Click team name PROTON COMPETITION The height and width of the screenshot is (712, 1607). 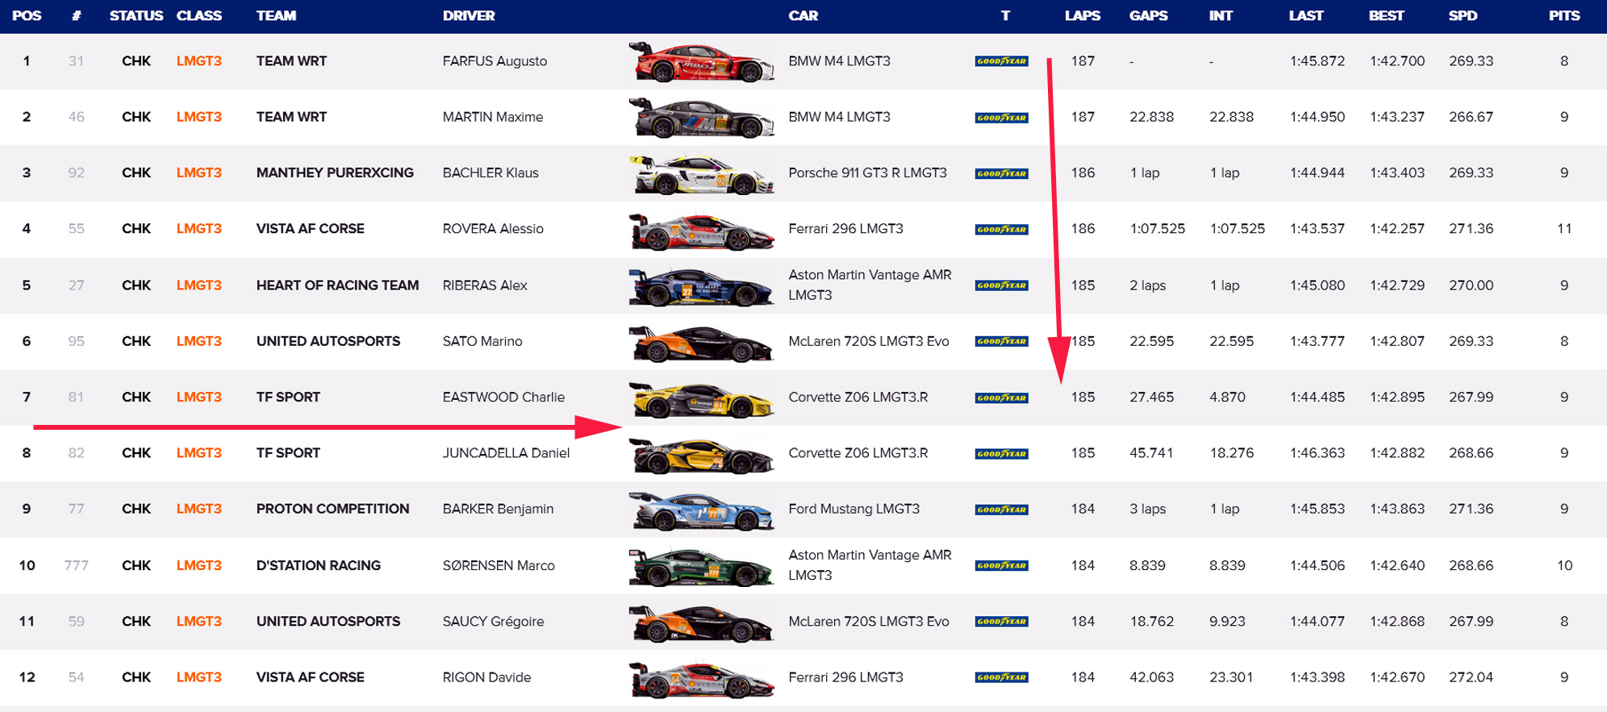pos(332,509)
